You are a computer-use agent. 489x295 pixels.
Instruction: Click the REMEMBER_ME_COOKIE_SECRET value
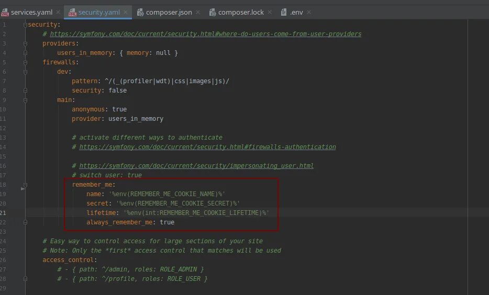pyautogui.click(x=178, y=203)
